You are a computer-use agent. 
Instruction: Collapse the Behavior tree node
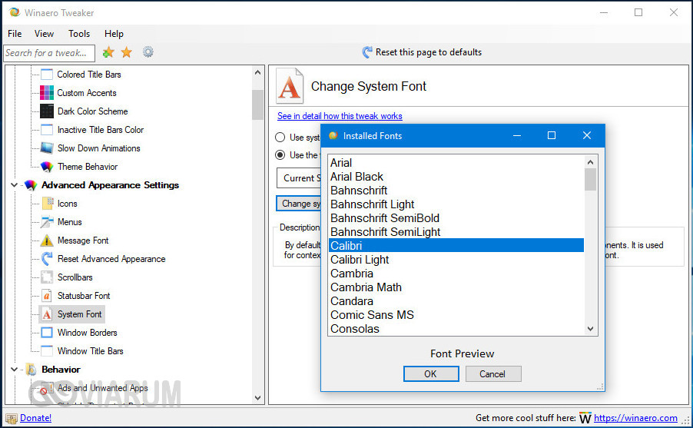14,369
